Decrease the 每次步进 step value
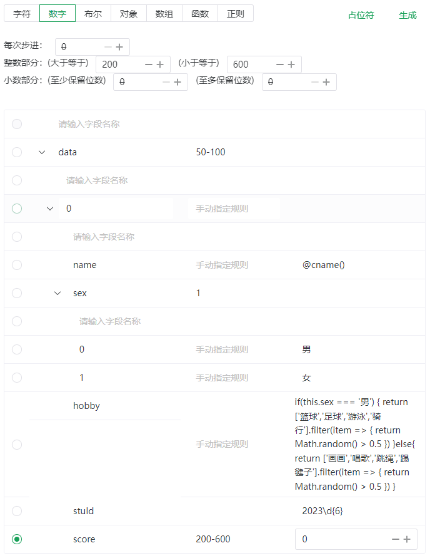This screenshot has height=558, width=430. (108, 47)
